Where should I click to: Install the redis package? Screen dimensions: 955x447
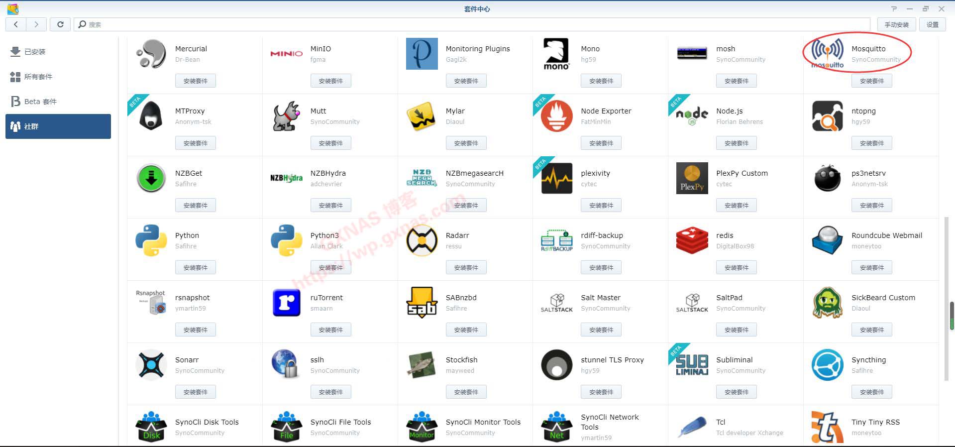(737, 268)
